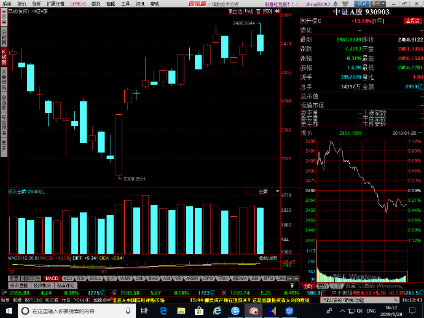Open 综合排名 in left sidebar

pos(4,125)
